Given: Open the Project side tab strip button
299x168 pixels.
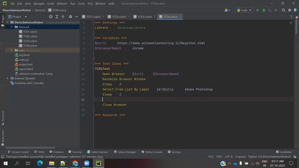Looking at the screenshot, I should pos(3,21).
